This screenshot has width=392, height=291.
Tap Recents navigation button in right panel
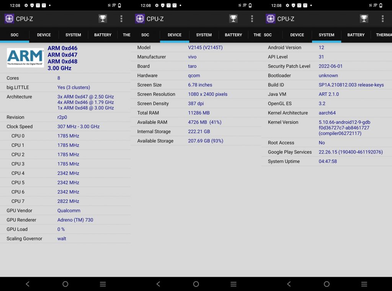point(364,284)
